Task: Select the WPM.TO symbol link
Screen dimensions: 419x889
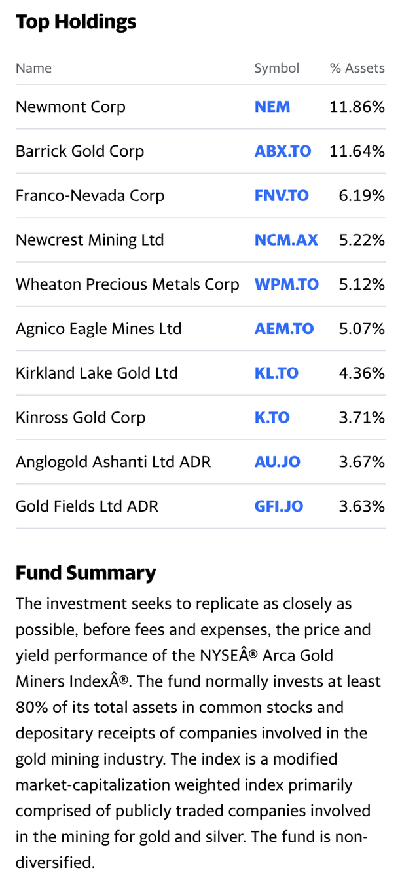Action: [x=287, y=284]
